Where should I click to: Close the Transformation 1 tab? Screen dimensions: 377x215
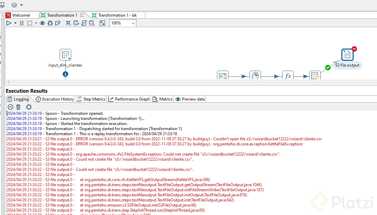point(82,15)
